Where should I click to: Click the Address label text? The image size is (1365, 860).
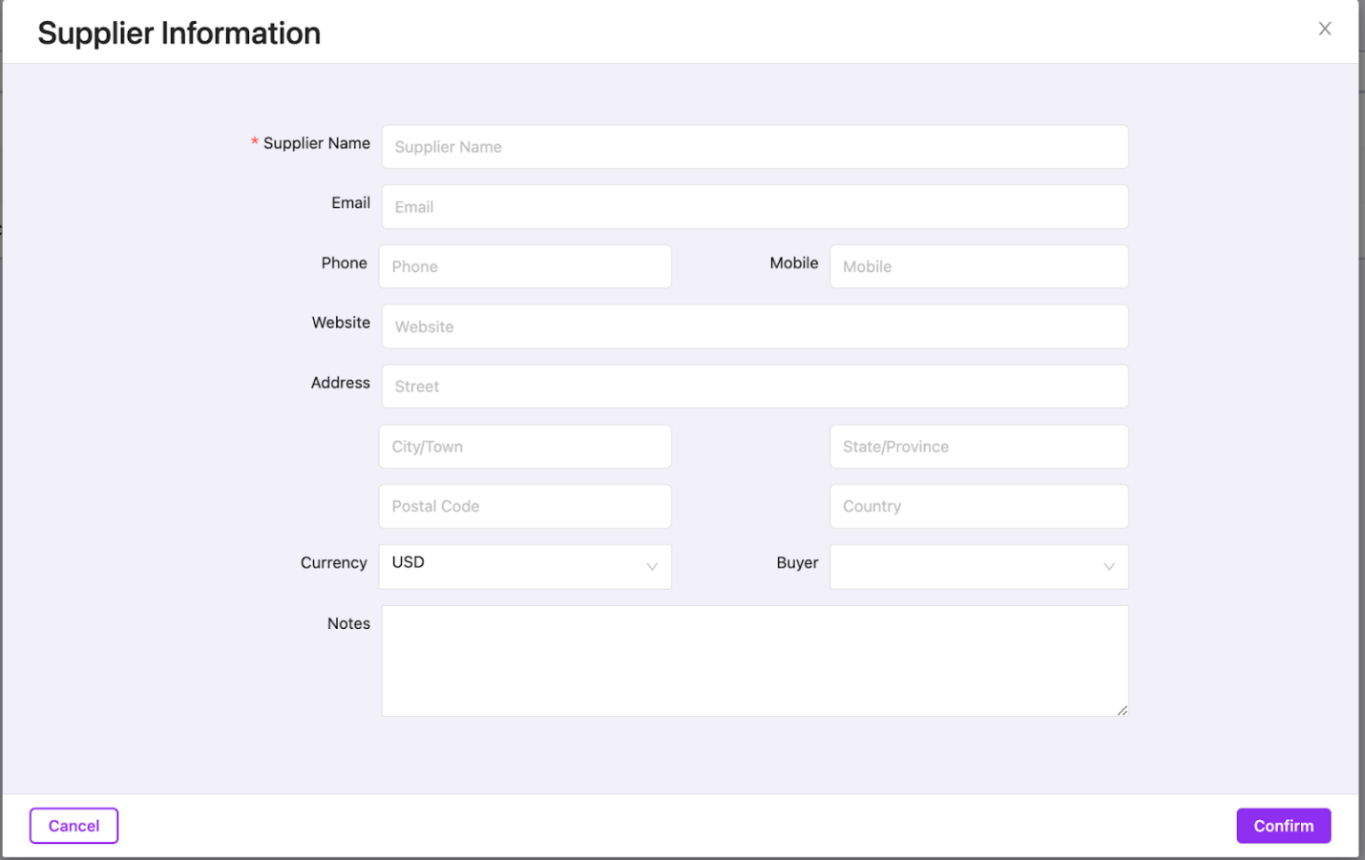340,383
